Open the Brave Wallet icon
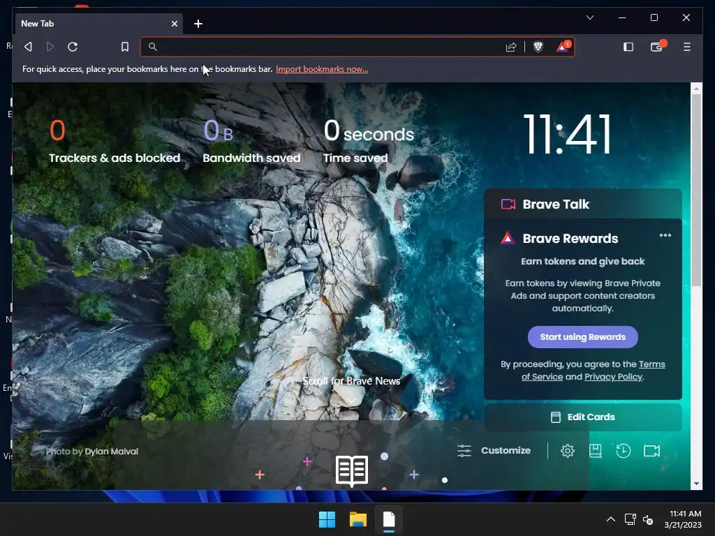The width and height of the screenshot is (715, 536). [657, 47]
